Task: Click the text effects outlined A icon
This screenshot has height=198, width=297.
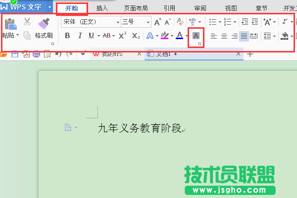Action: point(150,36)
